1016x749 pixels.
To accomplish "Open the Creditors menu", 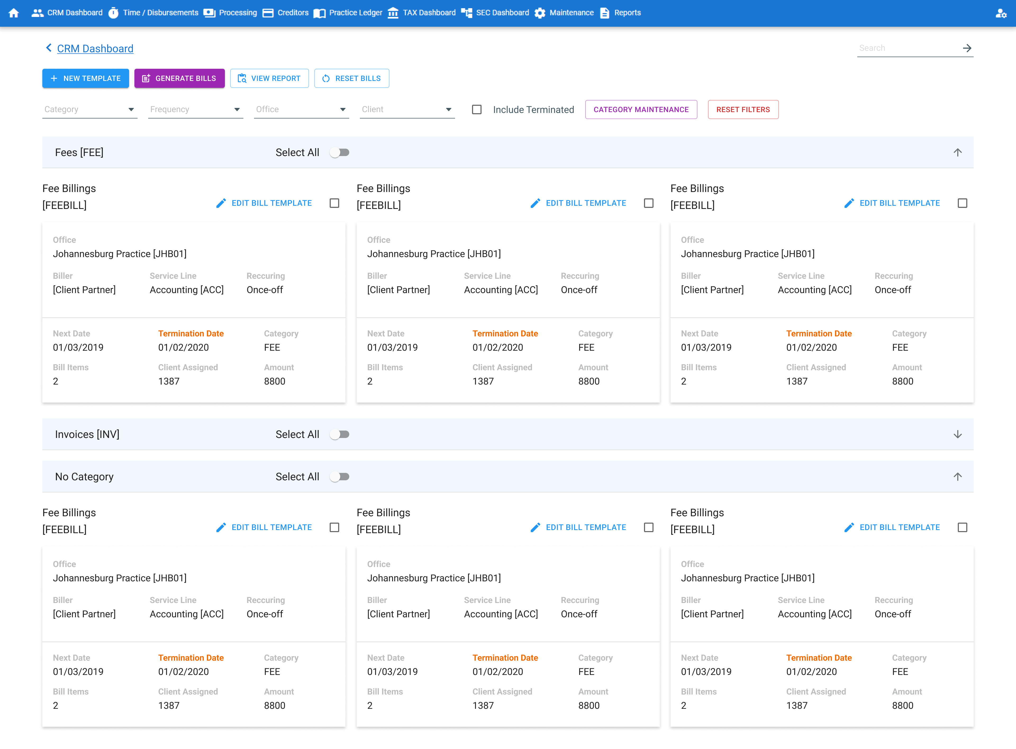I will pyautogui.click(x=293, y=13).
